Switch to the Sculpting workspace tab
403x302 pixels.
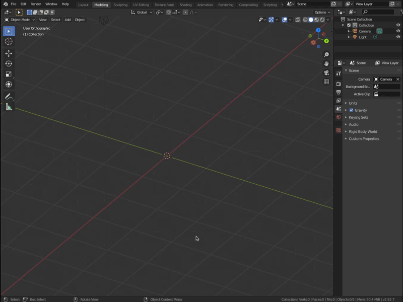click(120, 5)
